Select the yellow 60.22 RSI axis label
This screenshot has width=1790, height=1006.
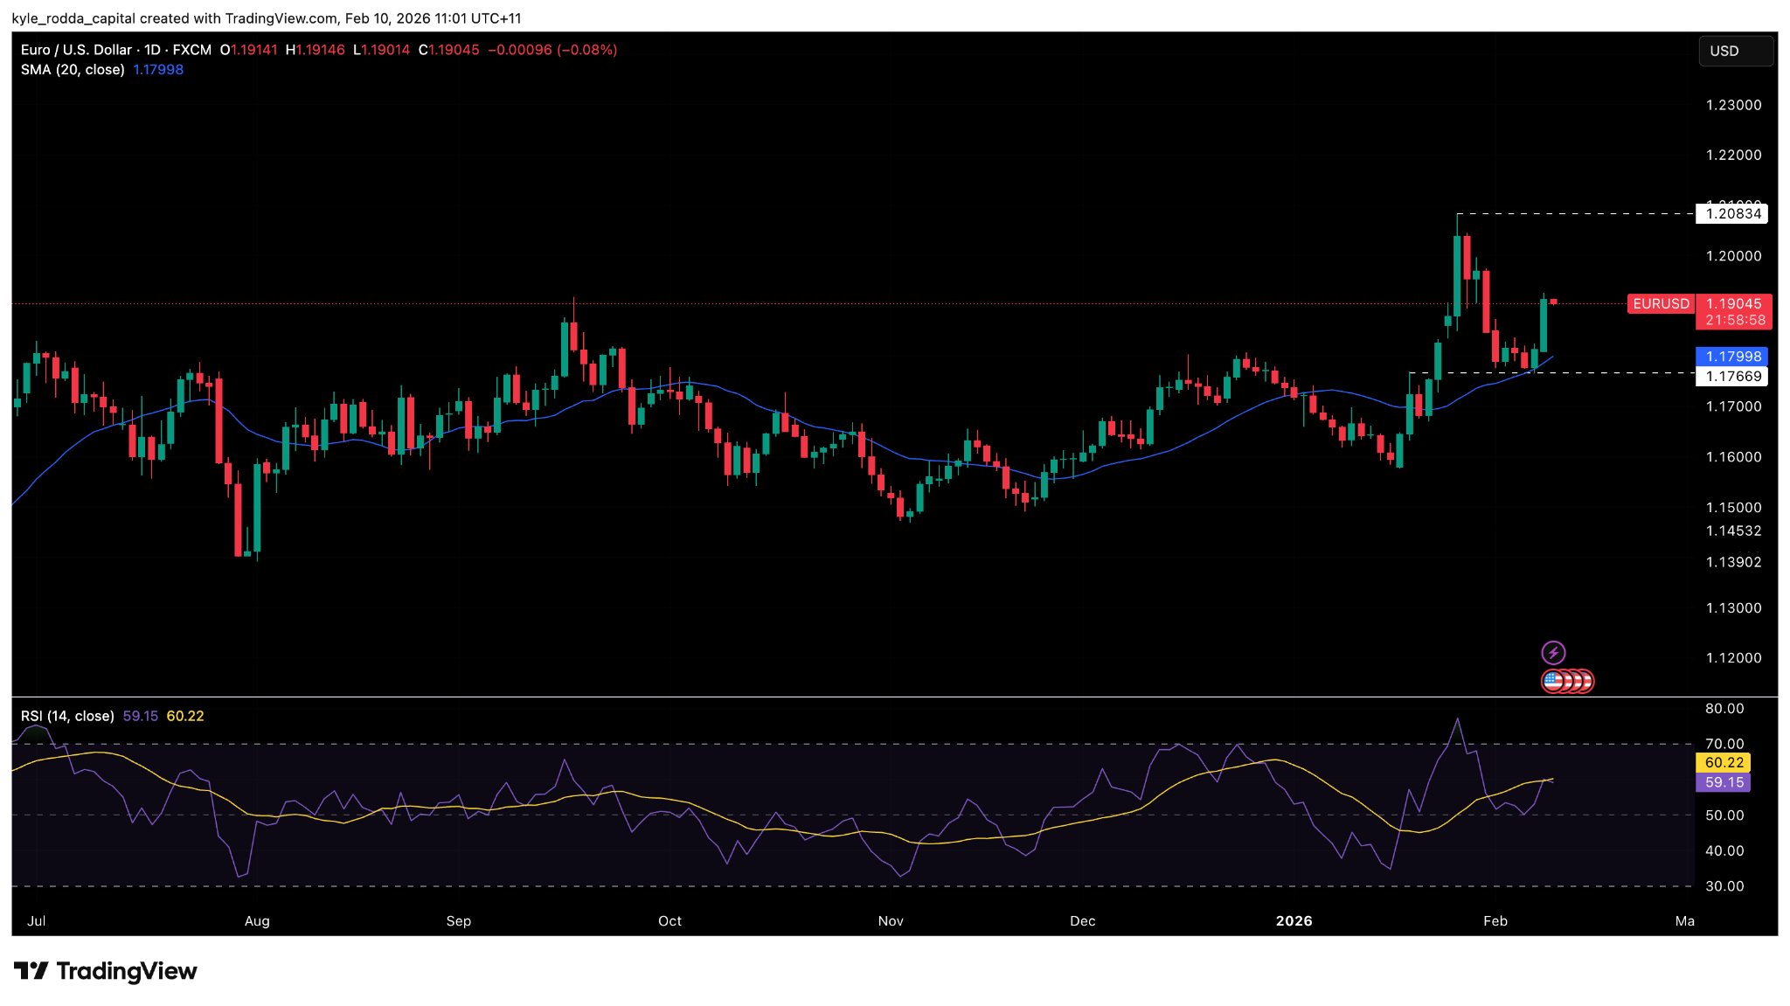click(x=1724, y=763)
